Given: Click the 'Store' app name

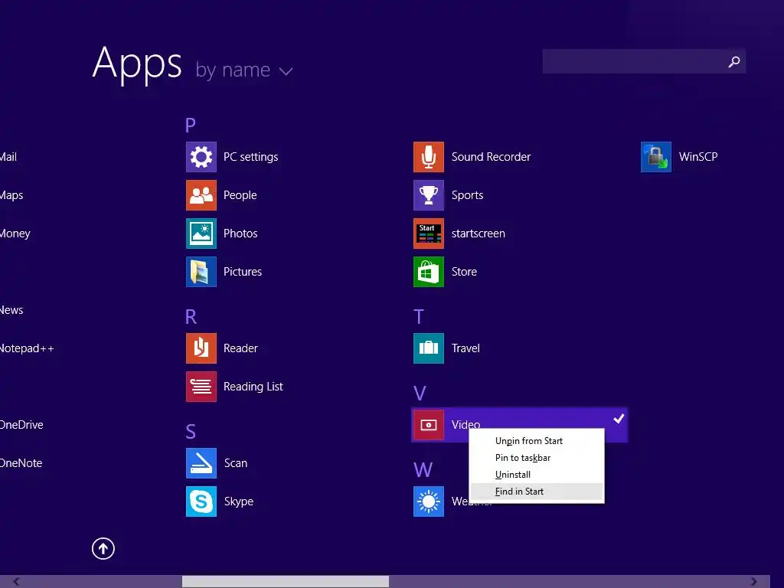Looking at the screenshot, I should click(464, 272).
